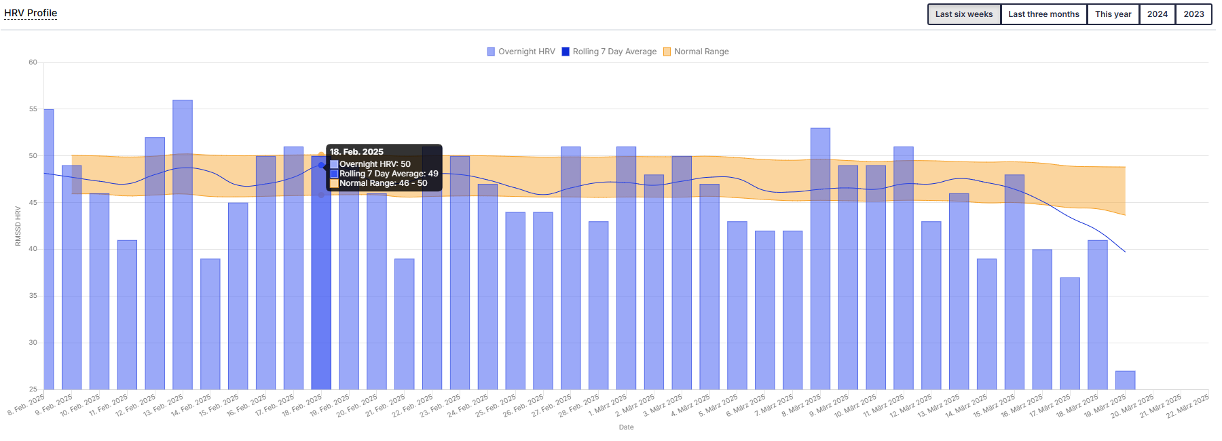Screen dimensions: 1222x441
Task: Toggle Rolling 7 Day Average series
Action: pos(614,52)
